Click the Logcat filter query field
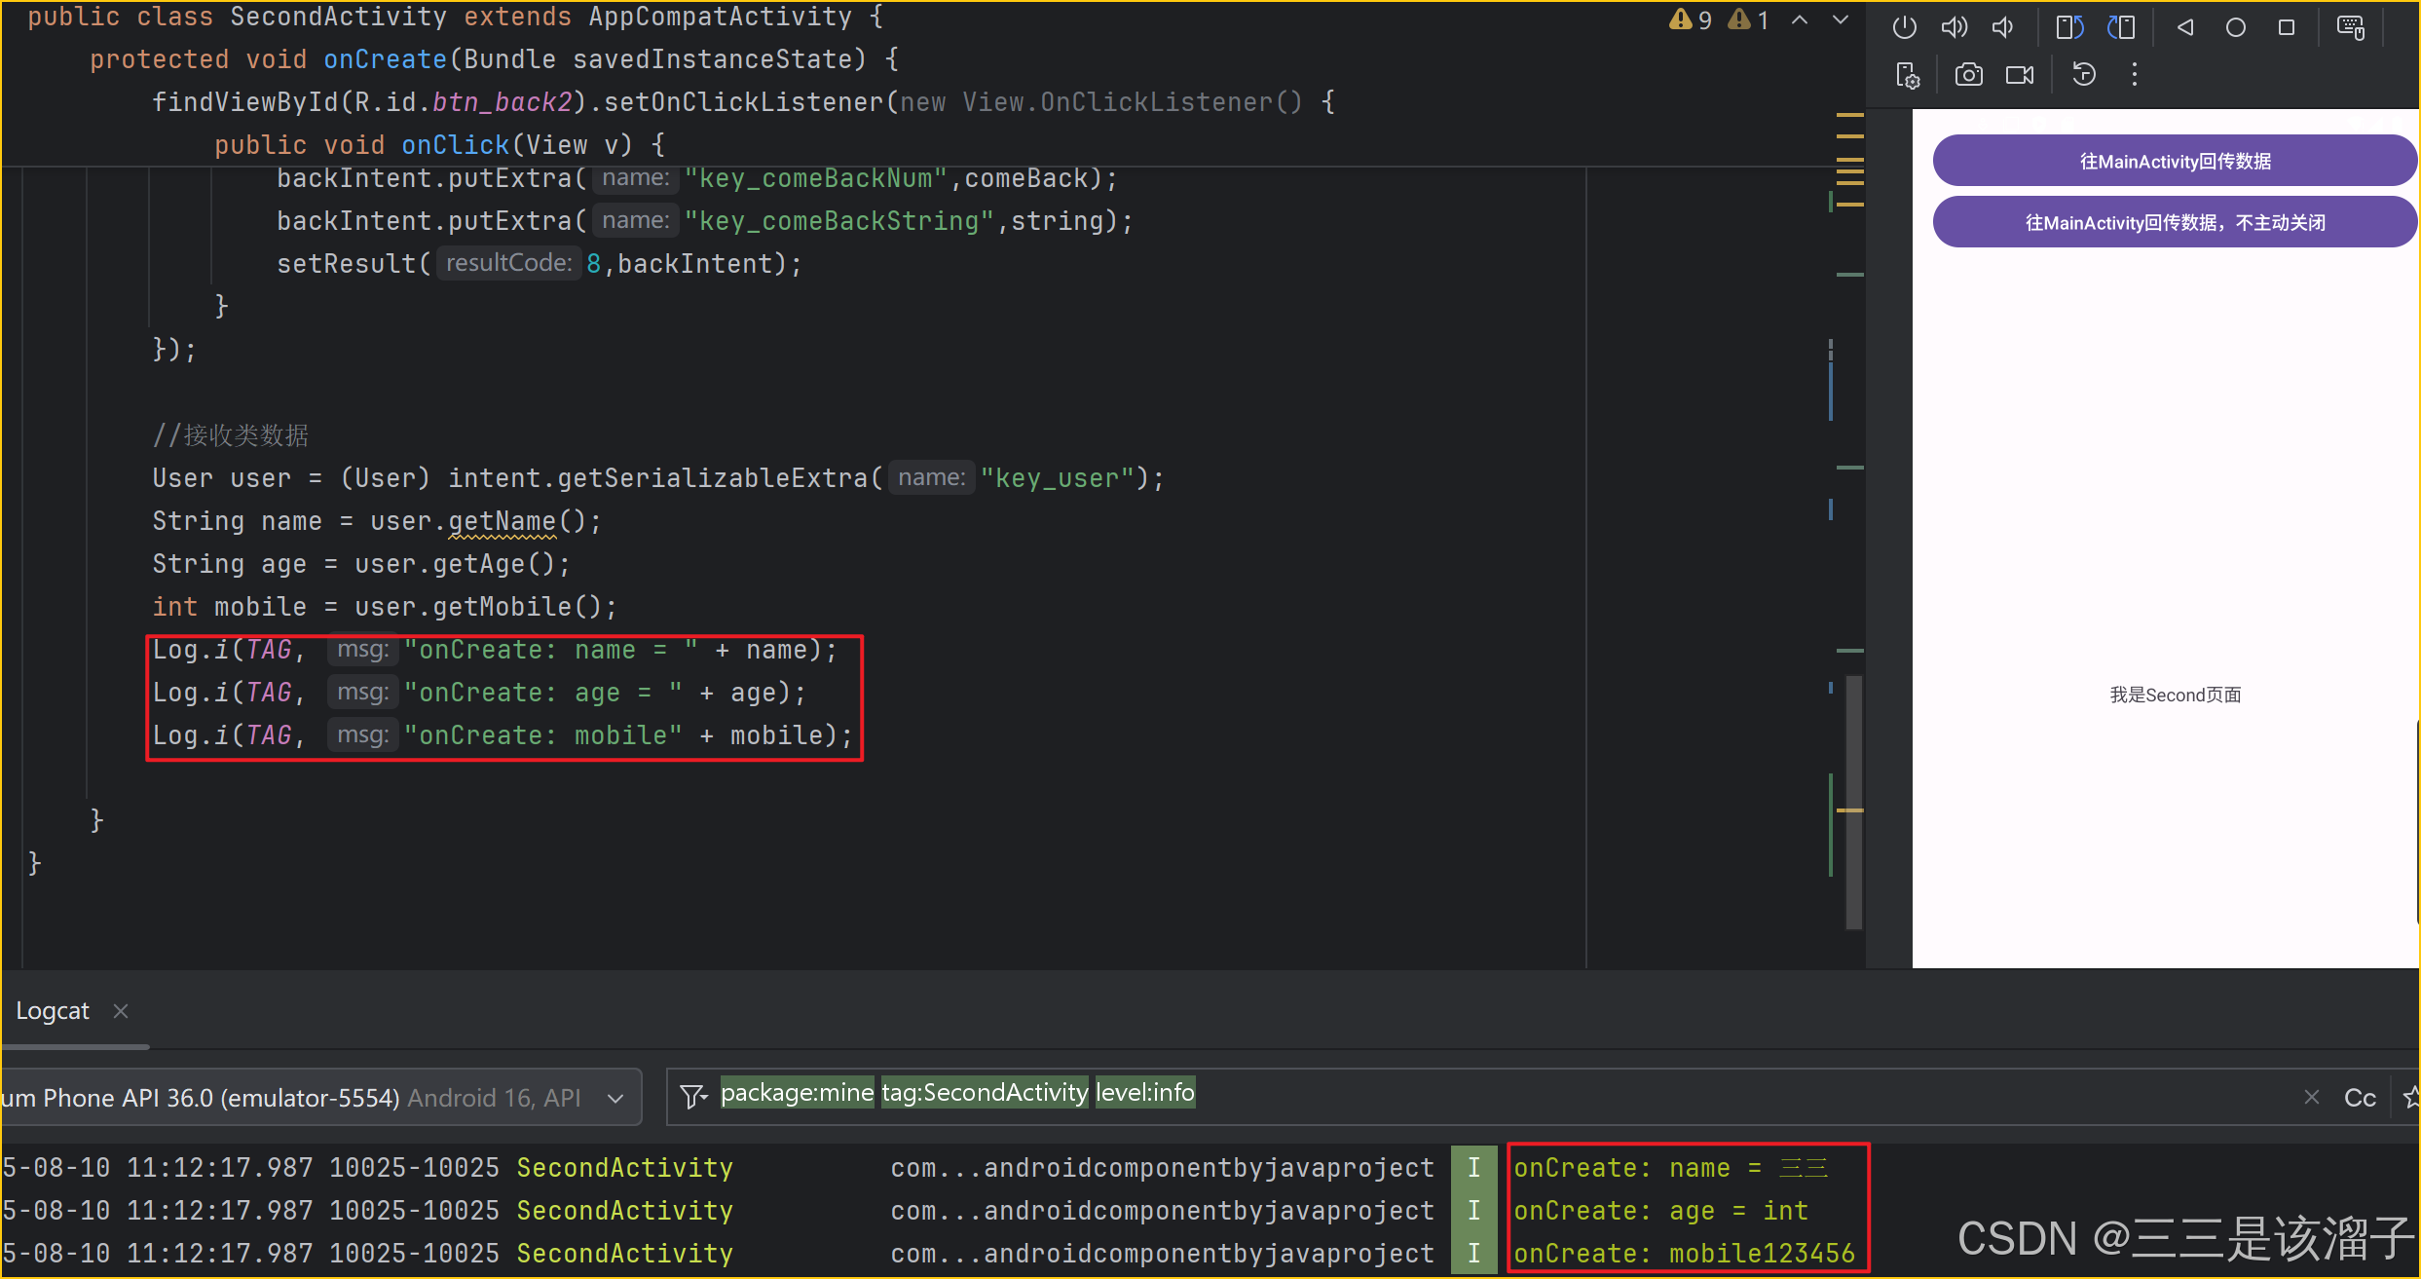 click(x=1656, y=1095)
